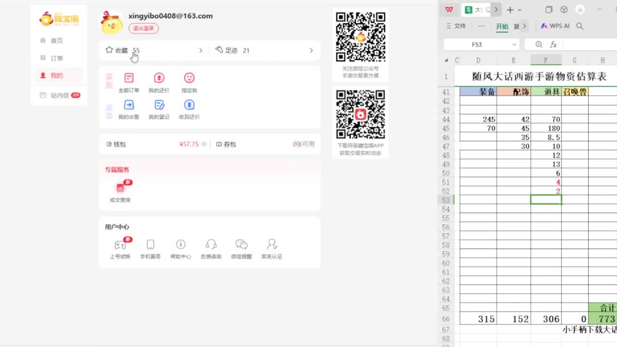Expand the 收藏 favorites chevron
This screenshot has width=617, height=347.
(201, 50)
